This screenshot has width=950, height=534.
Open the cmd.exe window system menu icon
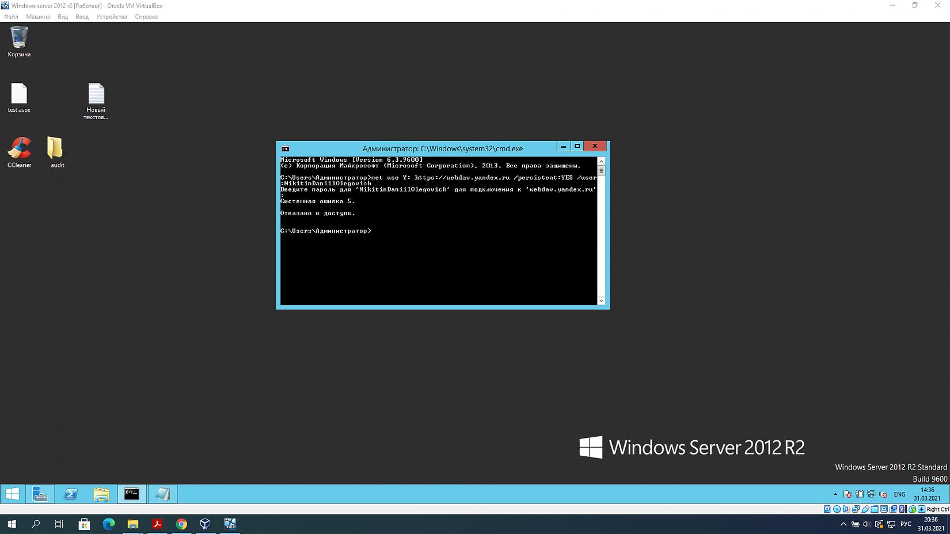[286, 148]
